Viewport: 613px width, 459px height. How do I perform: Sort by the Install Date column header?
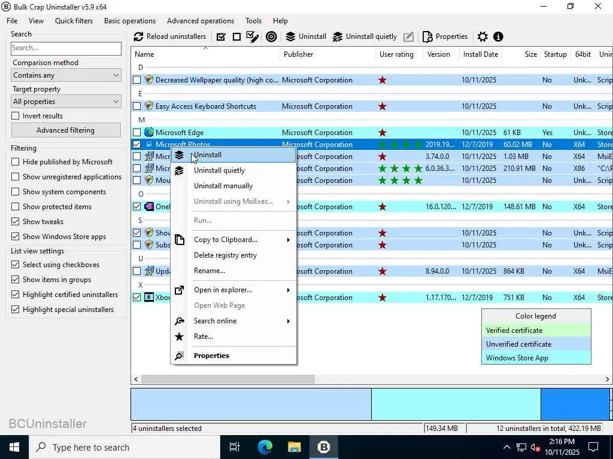(x=481, y=54)
